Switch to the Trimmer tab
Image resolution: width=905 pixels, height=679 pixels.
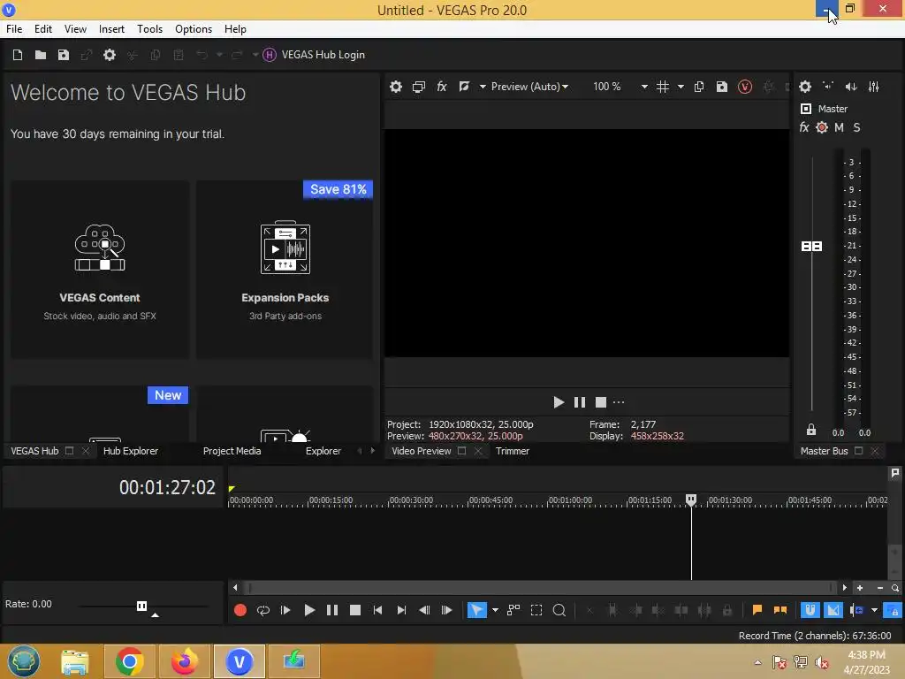tap(513, 451)
